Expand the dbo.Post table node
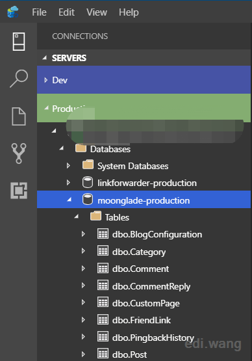The image size is (252, 361). [83, 354]
